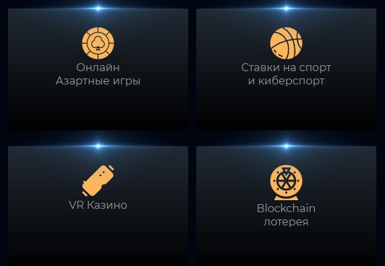
Task: Click the word Blockchain
Action: (286, 209)
